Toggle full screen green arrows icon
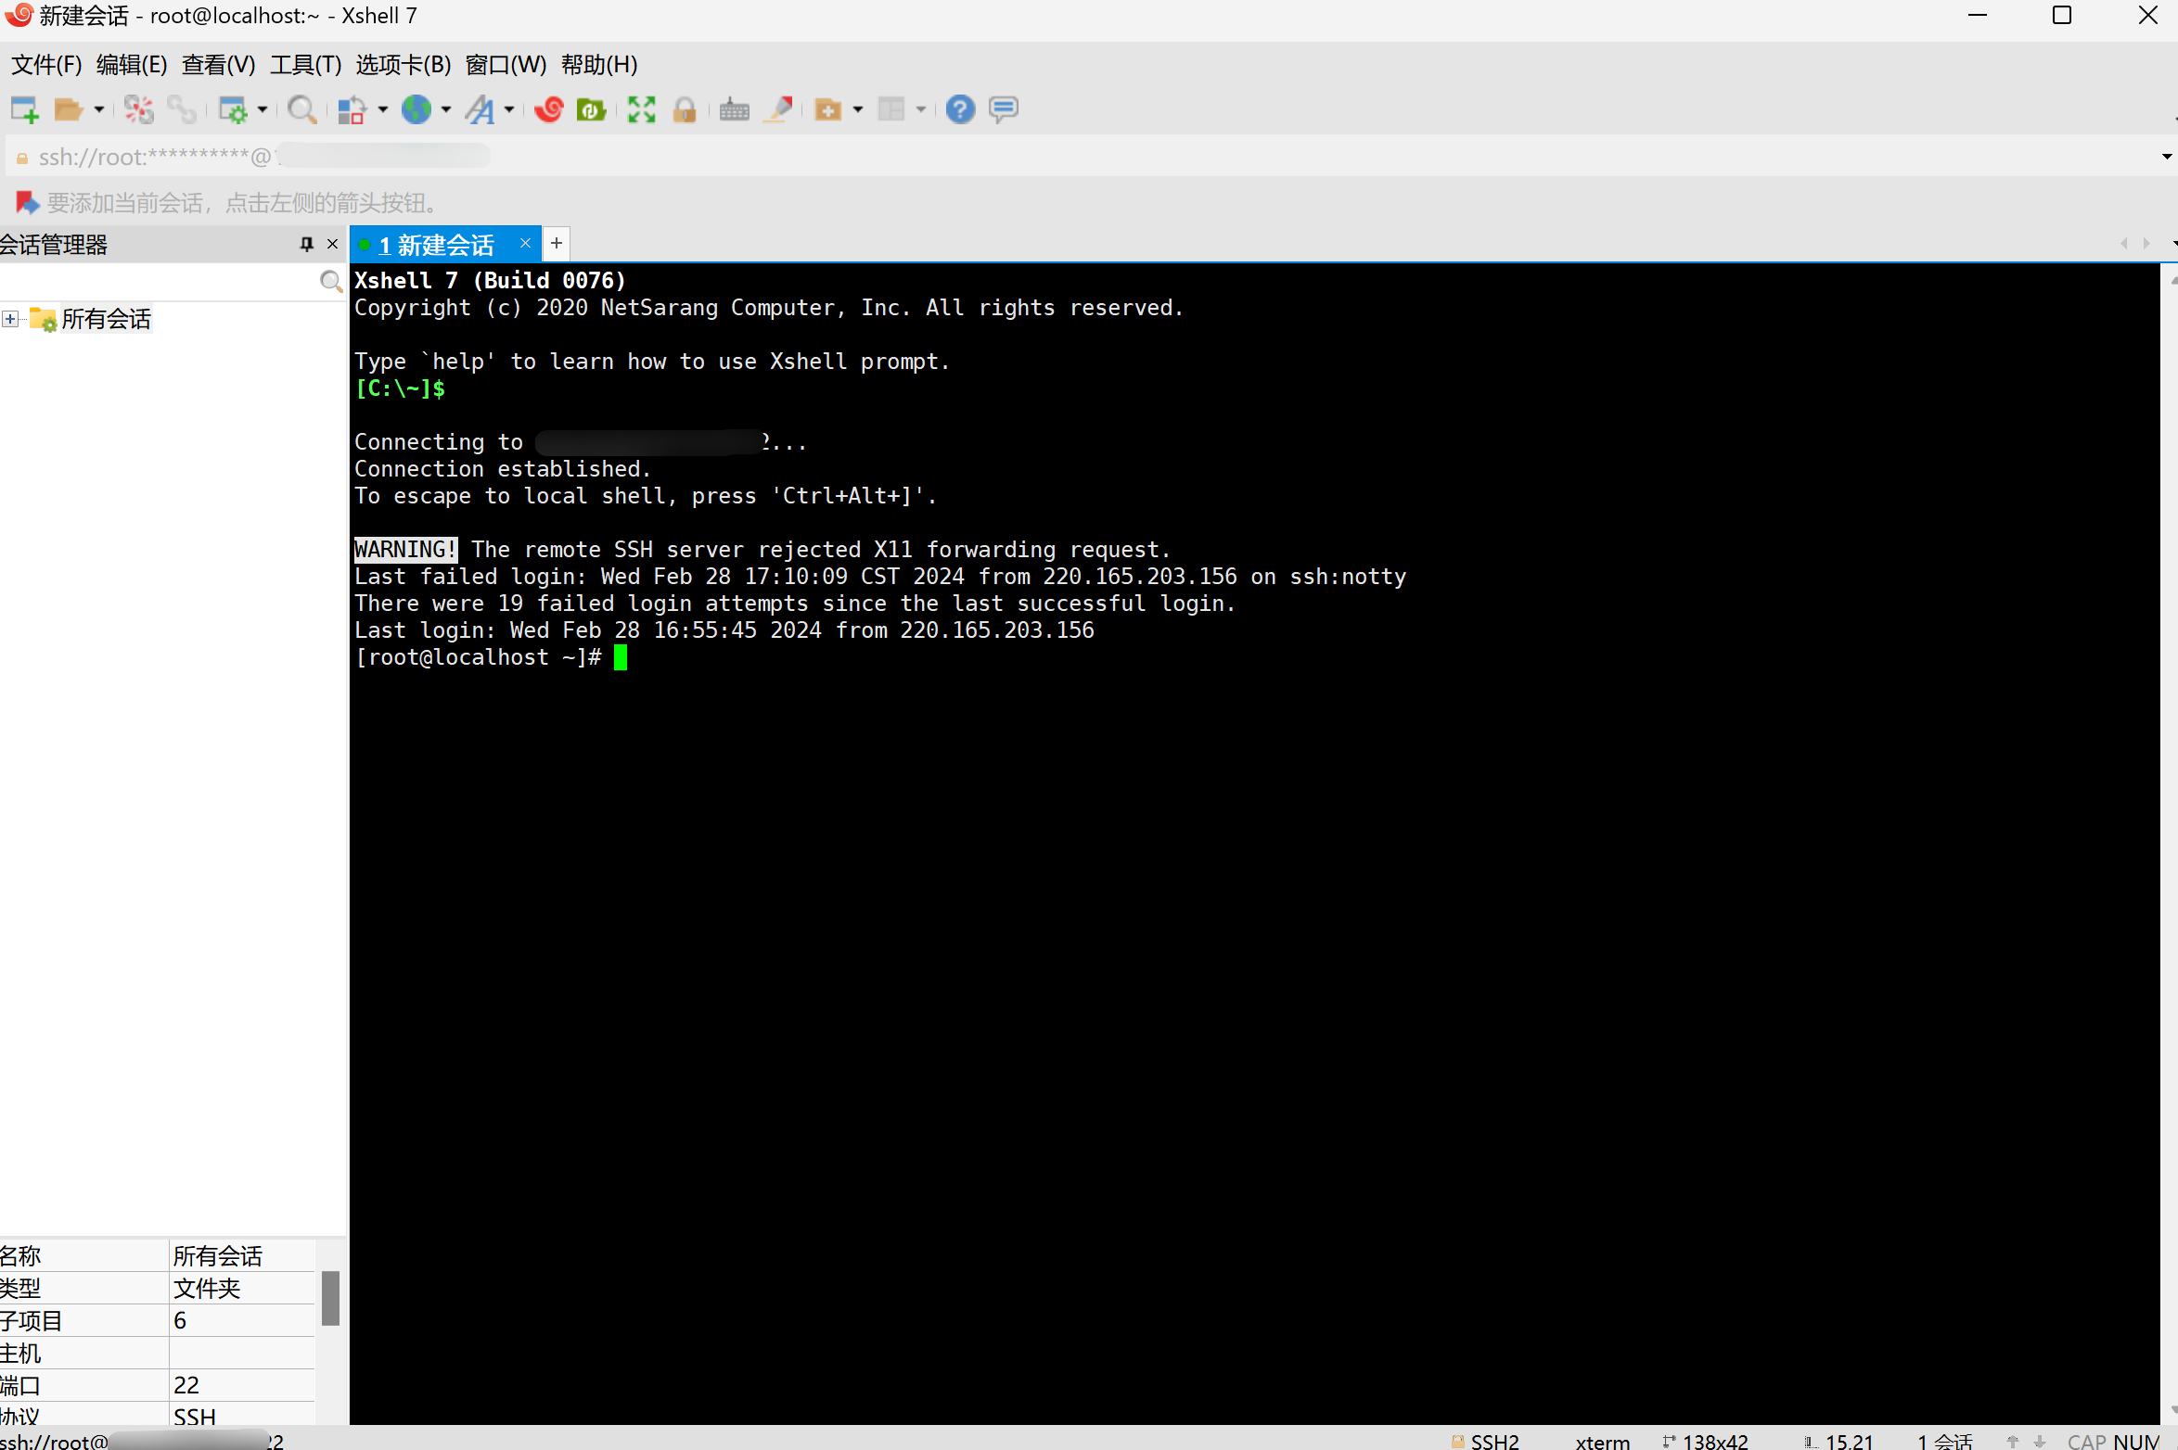 (641, 109)
